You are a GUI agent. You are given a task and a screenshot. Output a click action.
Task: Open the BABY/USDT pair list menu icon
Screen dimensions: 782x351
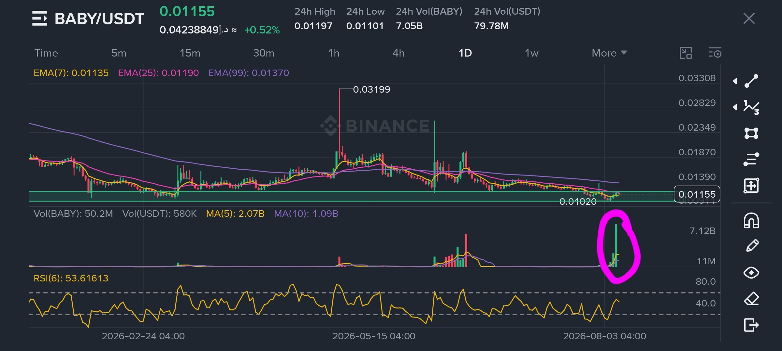(40, 18)
